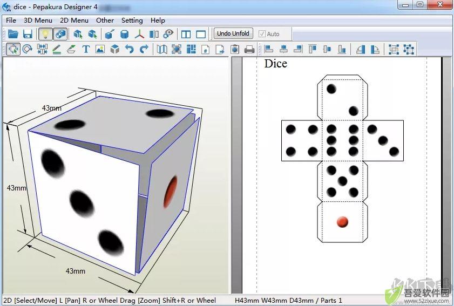The height and width of the screenshot is (306, 454).
Task: Click the cube with pencil edit tool
Action: point(110,34)
